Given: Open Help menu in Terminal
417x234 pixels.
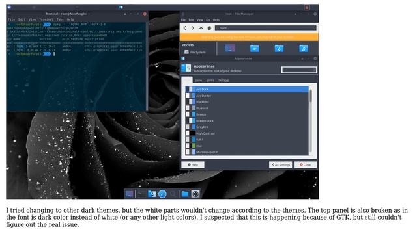Looking at the screenshot, I should point(70,19).
